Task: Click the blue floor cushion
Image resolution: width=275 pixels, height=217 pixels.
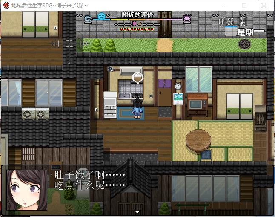Action: tap(206, 155)
